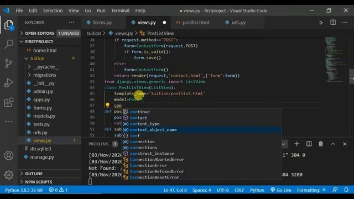Open the Run and Debug view
This screenshot has width=354, height=199.
coord(9,83)
